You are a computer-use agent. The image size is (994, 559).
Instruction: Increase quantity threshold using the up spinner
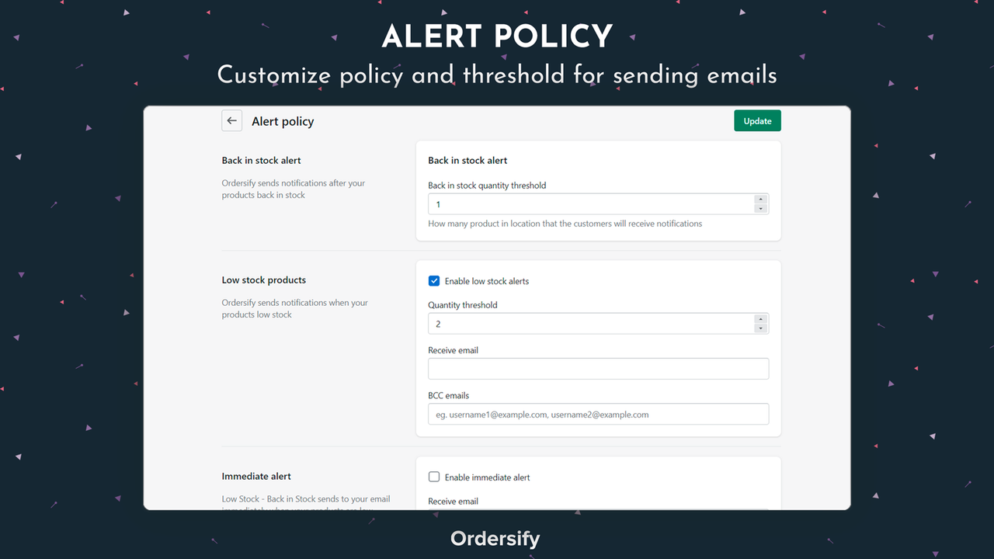point(760,319)
